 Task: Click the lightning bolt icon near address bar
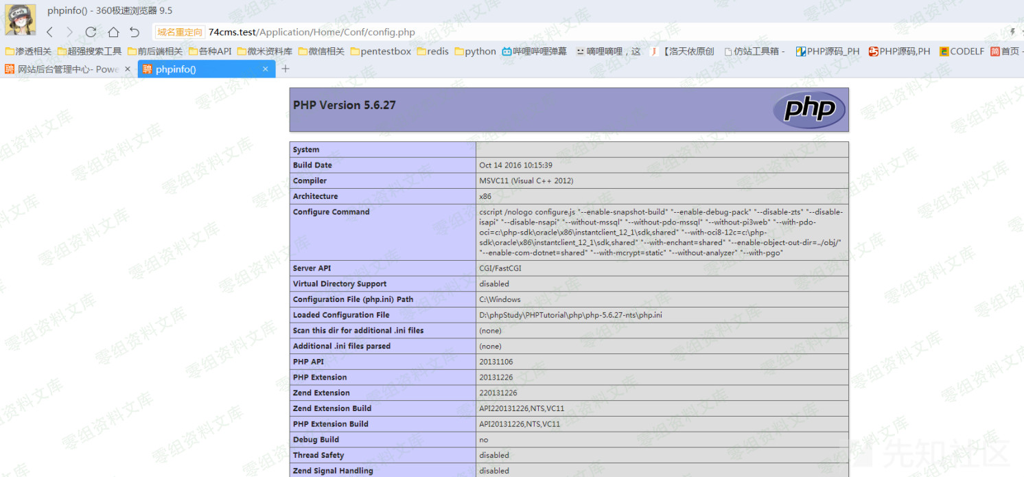coord(1013,32)
